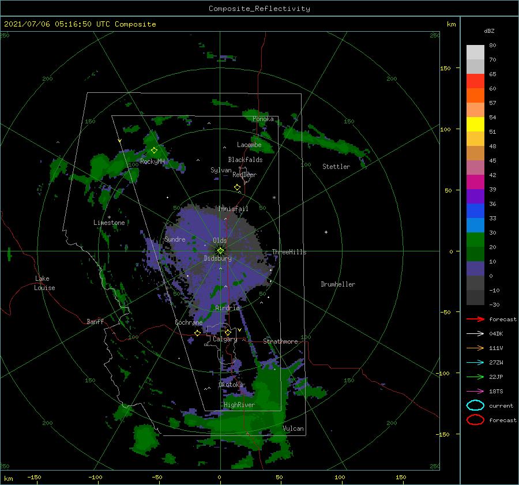Screen dimensions: 519x485
Task: Click the 18TS legend label
Action: click(x=496, y=392)
